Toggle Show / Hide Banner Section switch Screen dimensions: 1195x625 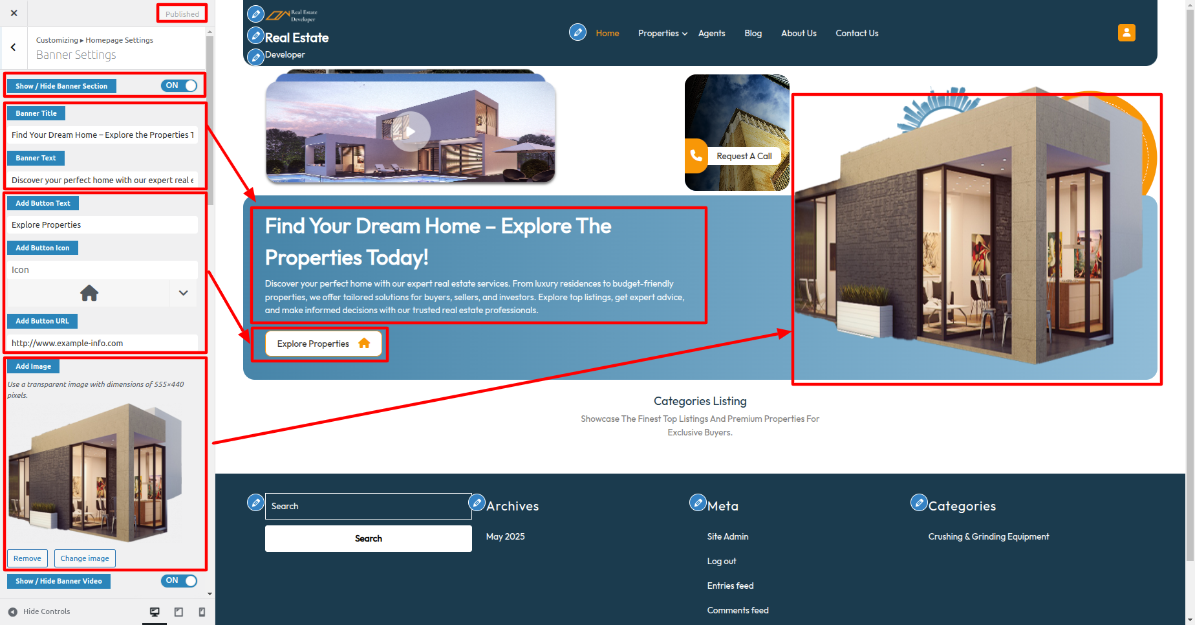point(179,85)
